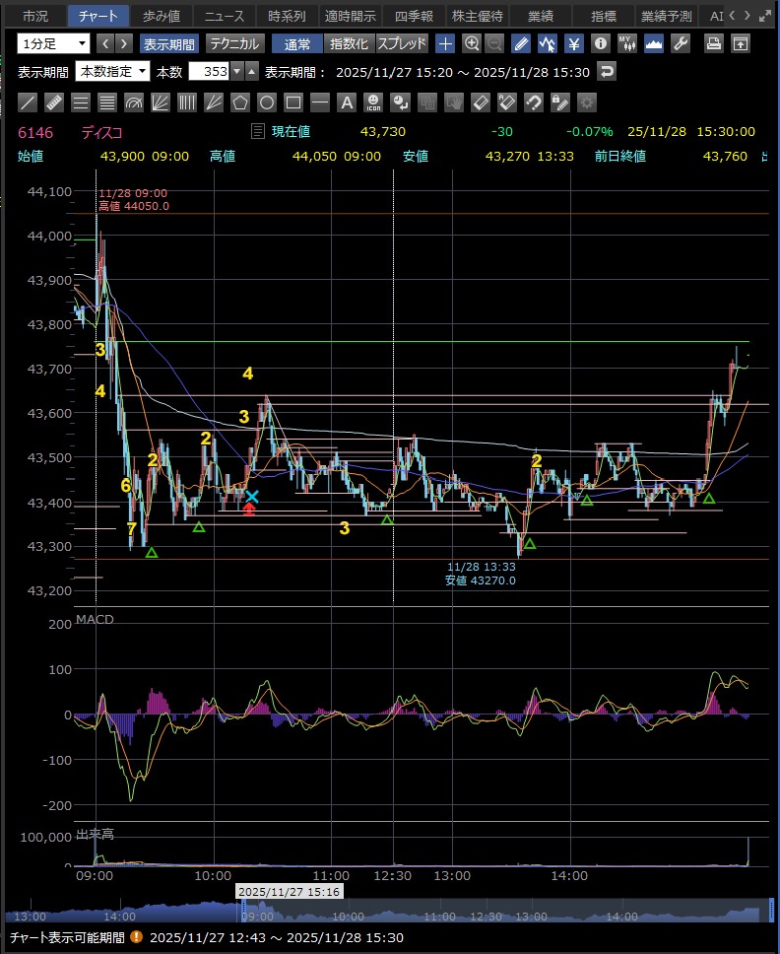Click the zoom in magnifier icon

(472, 43)
